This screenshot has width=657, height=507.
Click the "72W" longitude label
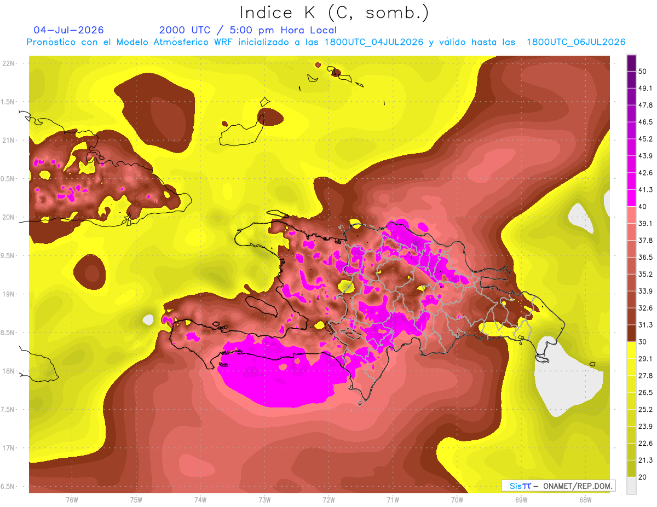coord(328,499)
